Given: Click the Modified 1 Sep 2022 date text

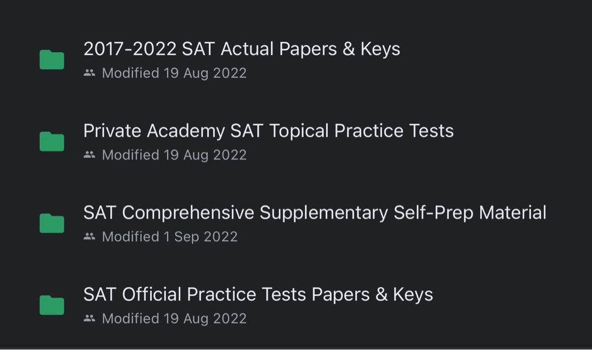Looking at the screenshot, I should pyautogui.click(x=169, y=236).
